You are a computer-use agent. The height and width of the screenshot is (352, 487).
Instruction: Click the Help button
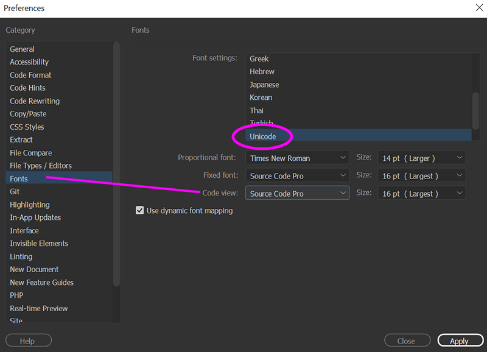(x=29, y=340)
